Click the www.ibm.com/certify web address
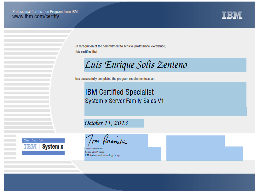 tap(36, 16)
